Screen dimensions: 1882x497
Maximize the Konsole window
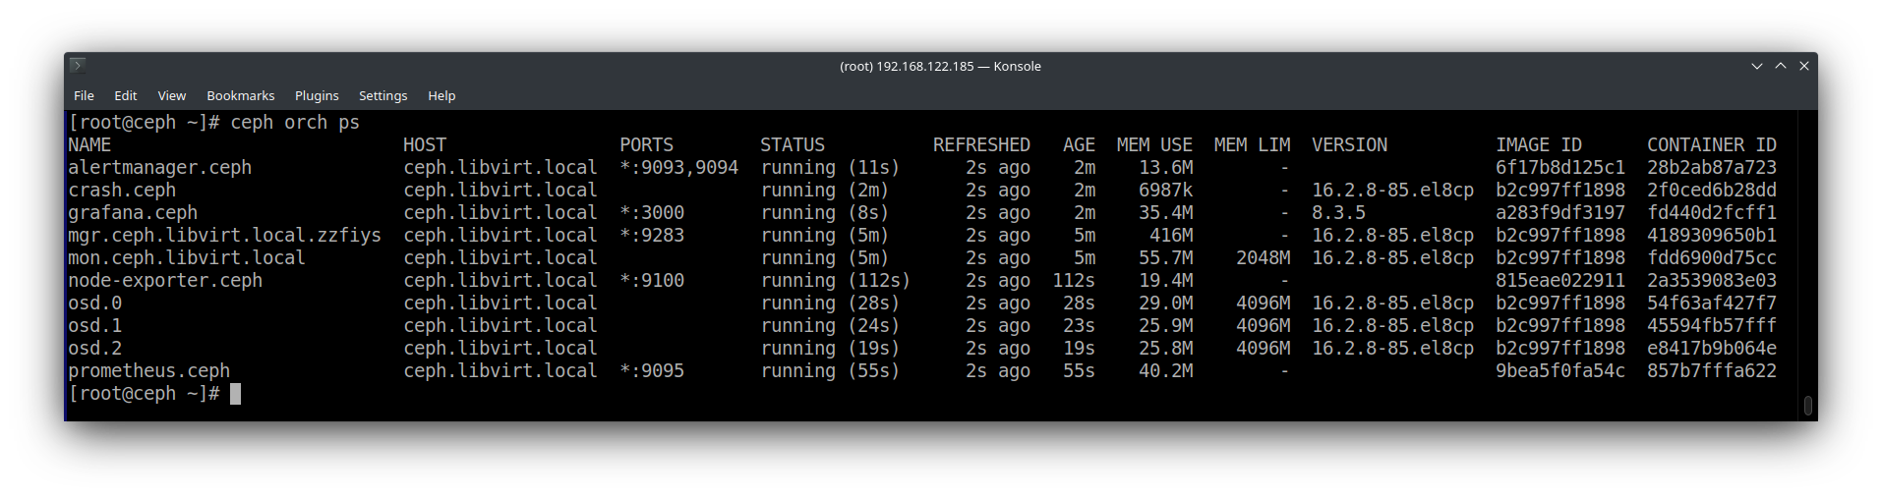pyautogui.click(x=1780, y=66)
